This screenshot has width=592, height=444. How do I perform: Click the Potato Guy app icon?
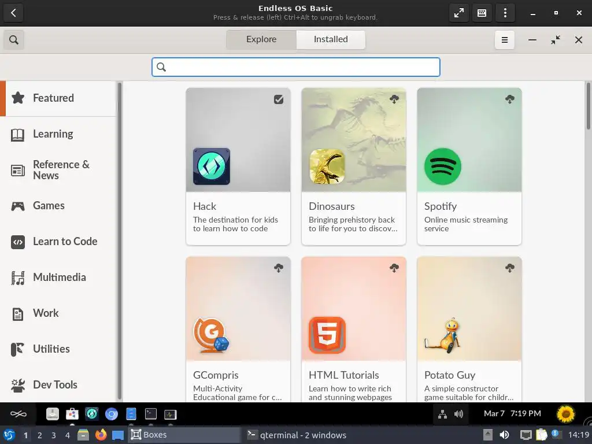click(x=442, y=335)
